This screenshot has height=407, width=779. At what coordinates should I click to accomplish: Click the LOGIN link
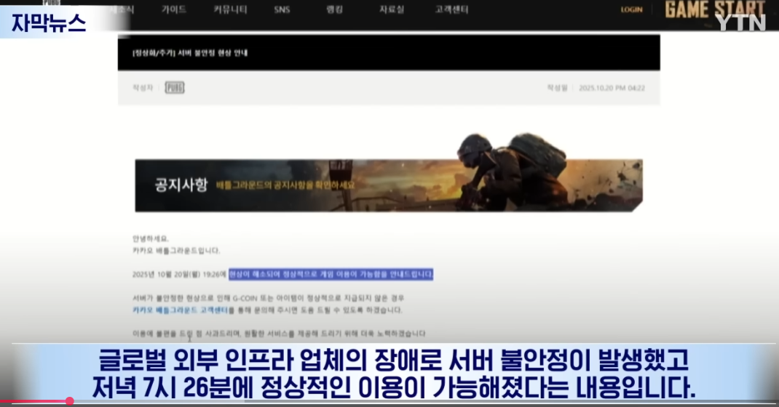point(631,9)
